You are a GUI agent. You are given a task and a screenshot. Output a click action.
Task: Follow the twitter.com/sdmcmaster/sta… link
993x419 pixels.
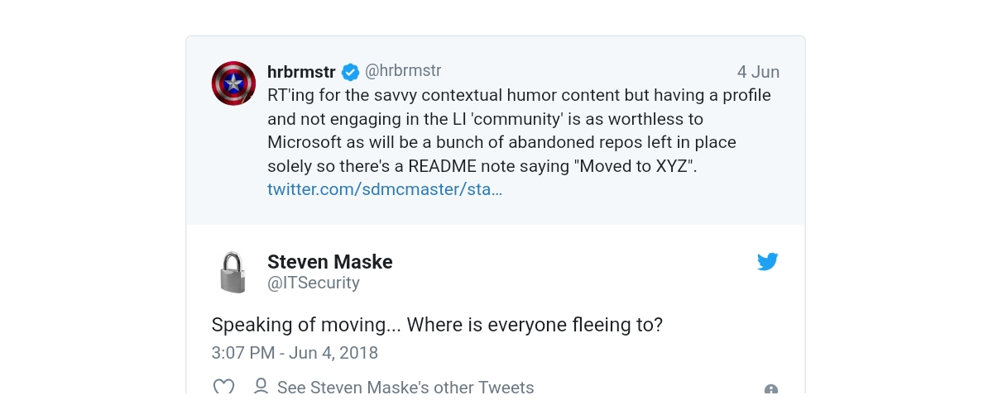(385, 189)
